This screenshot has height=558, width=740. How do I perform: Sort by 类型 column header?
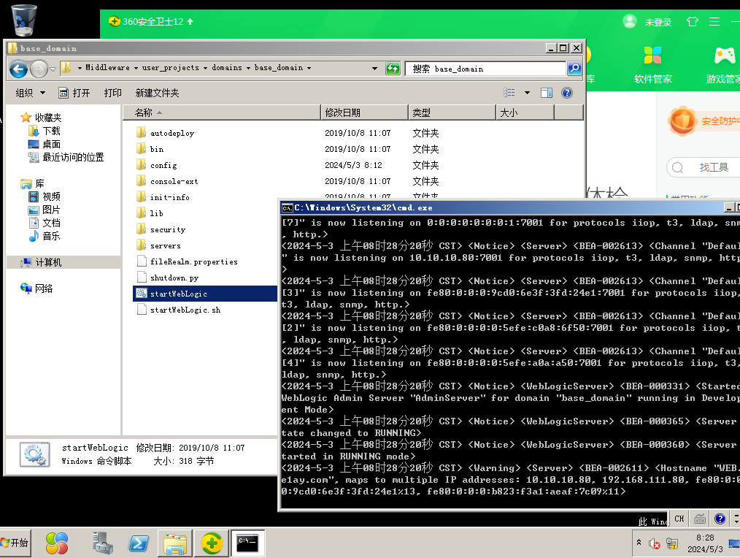(x=452, y=112)
